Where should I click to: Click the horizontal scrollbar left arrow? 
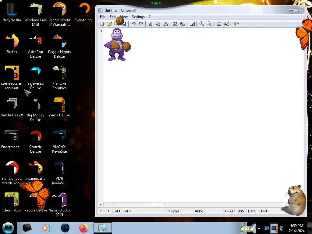pos(101,204)
